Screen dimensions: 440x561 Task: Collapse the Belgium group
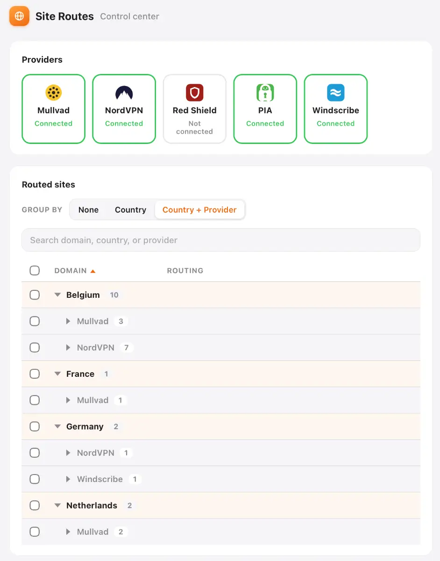[x=58, y=295]
